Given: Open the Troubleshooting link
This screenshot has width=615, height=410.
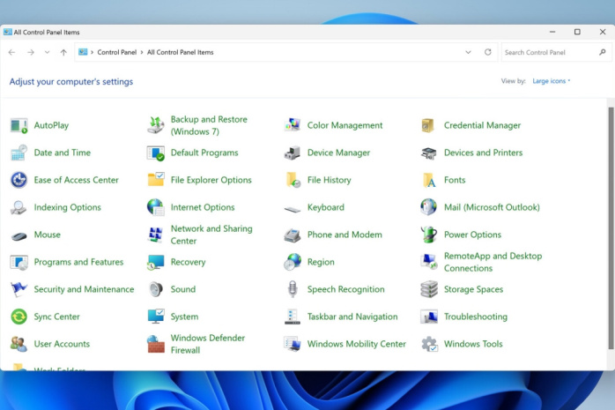Looking at the screenshot, I should pos(476,317).
